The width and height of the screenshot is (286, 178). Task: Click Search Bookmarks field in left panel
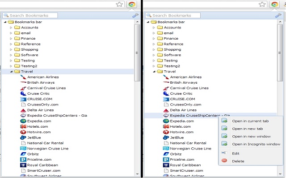coord(30,16)
